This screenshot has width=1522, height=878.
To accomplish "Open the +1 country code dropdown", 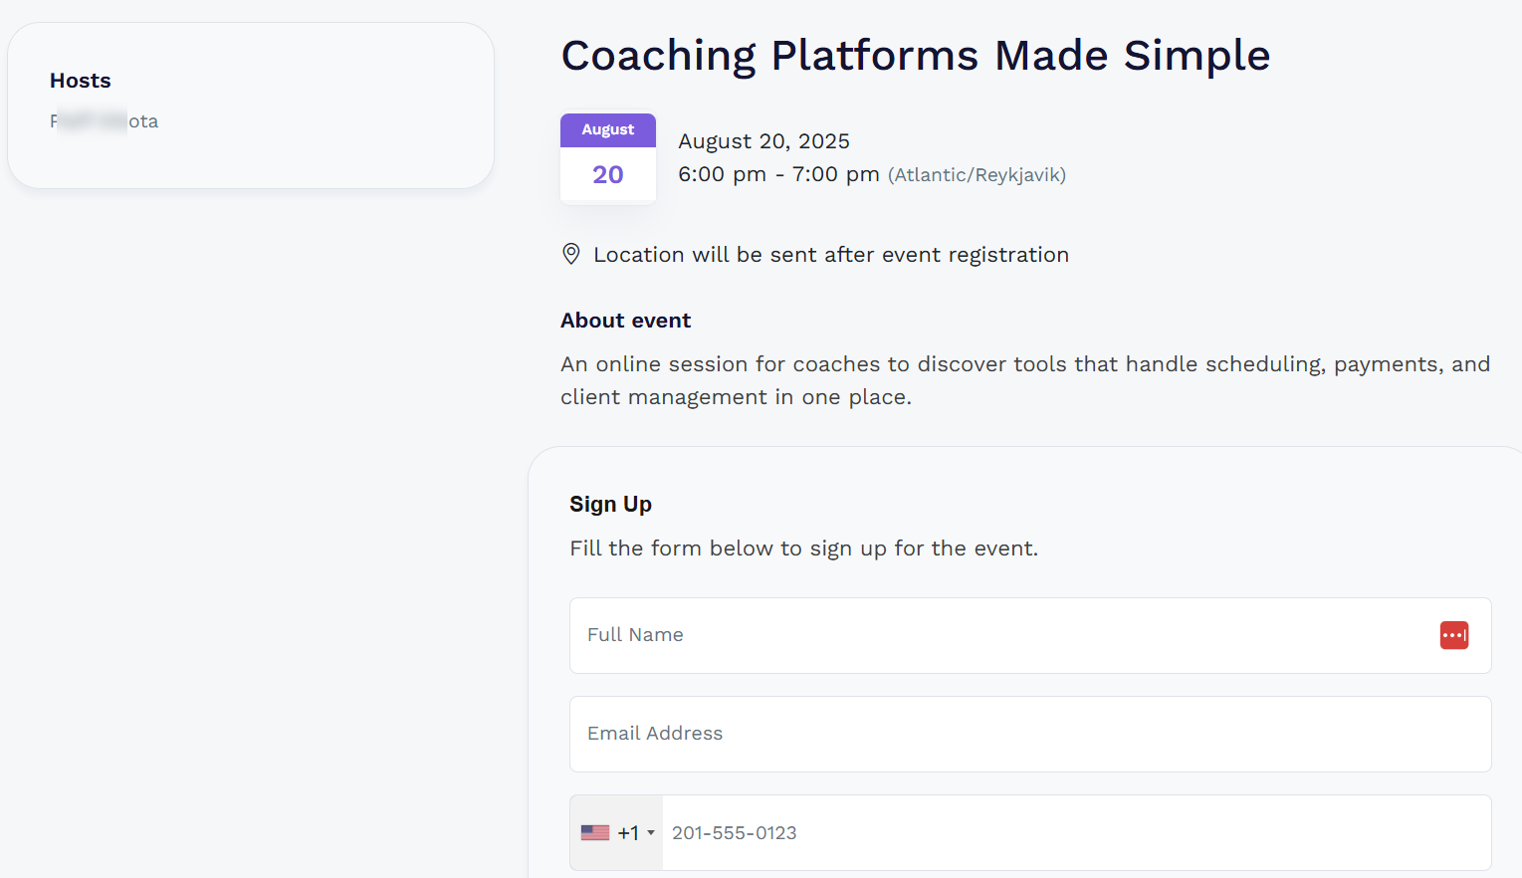I will [627, 832].
